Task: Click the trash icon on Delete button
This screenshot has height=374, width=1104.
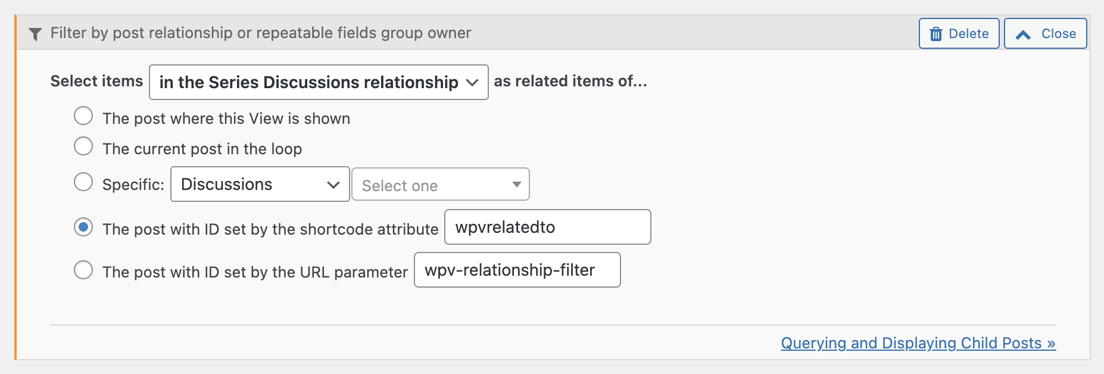Action: (936, 34)
